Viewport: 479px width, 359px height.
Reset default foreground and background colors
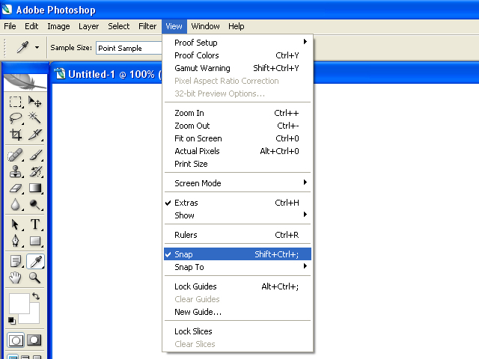click(12, 321)
